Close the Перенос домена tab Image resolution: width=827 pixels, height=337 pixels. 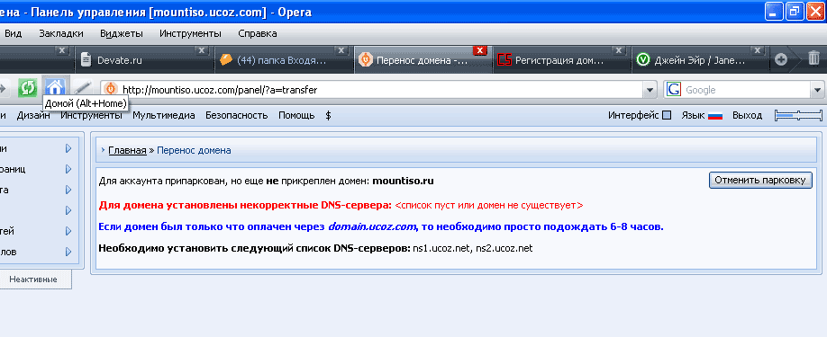(x=479, y=50)
